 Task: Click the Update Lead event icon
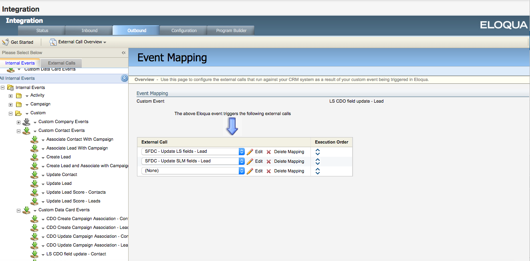pyautogui.click(x=34, y=184)
